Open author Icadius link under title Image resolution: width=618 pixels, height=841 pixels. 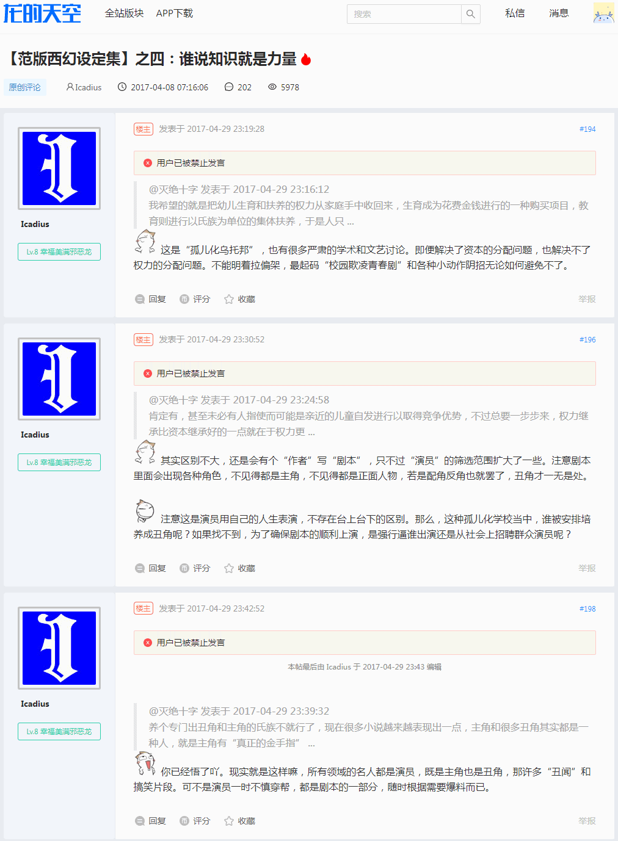(x=84, y=87)
